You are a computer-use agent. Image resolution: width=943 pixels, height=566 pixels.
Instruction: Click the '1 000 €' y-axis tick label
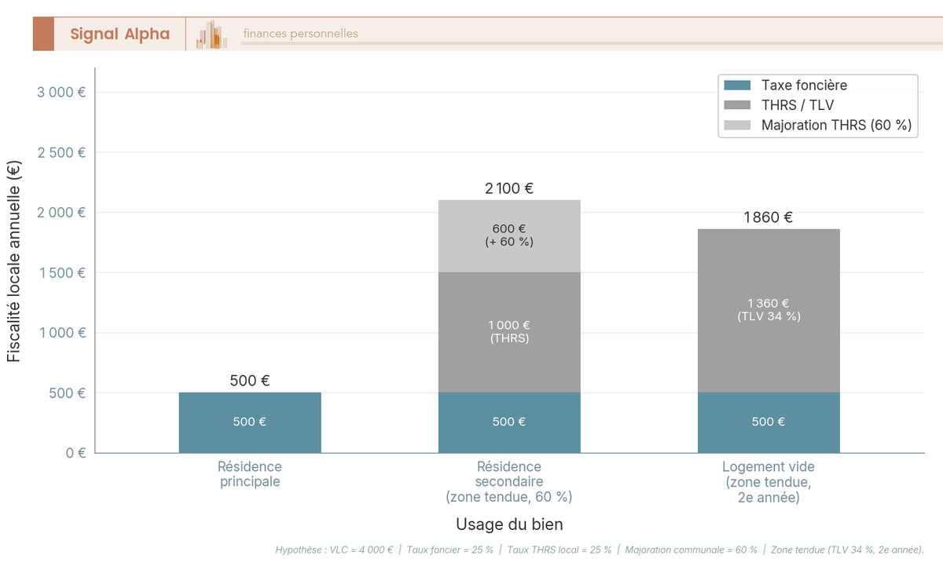(61, 333)
